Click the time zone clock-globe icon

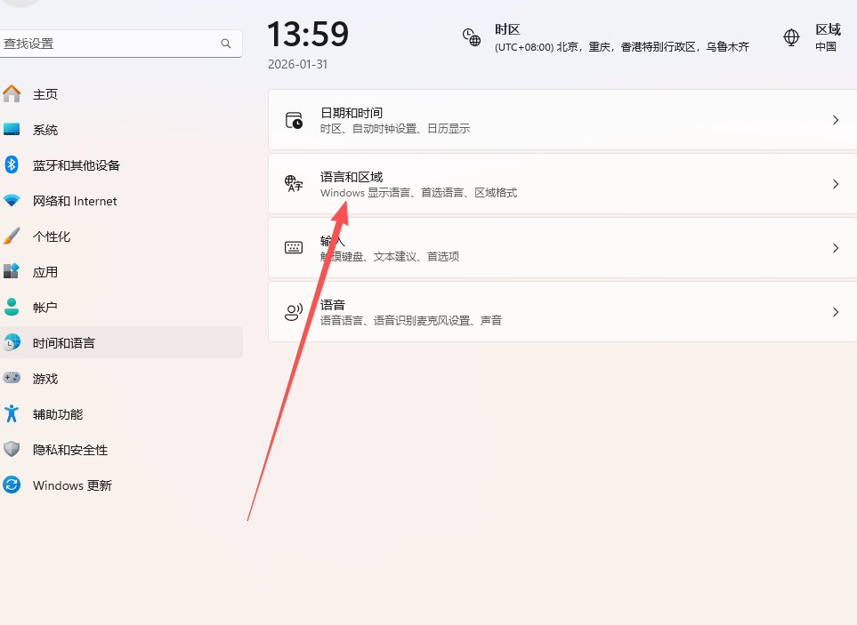(472, 37)
